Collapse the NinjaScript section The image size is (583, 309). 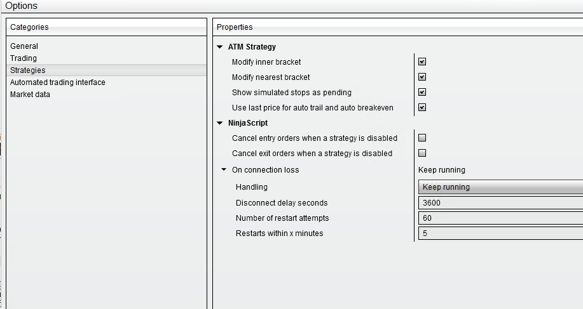220,123
